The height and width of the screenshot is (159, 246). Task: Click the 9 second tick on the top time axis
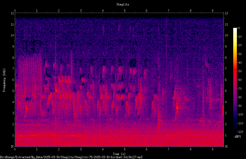coord(212,11)
